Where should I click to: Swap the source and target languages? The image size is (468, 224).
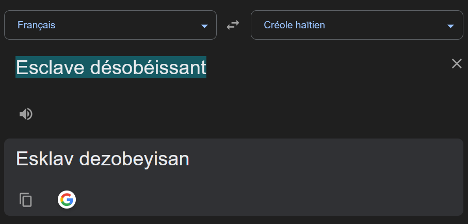233,25
